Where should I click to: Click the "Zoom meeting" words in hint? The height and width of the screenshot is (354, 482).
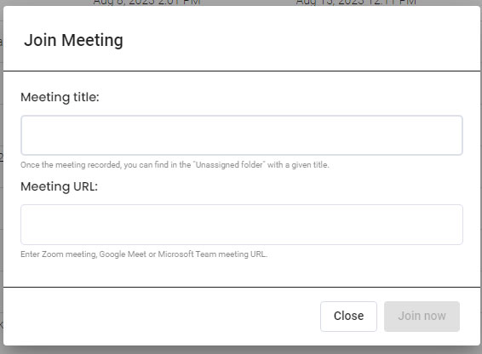pyautogui.click(x=69, y=254)
